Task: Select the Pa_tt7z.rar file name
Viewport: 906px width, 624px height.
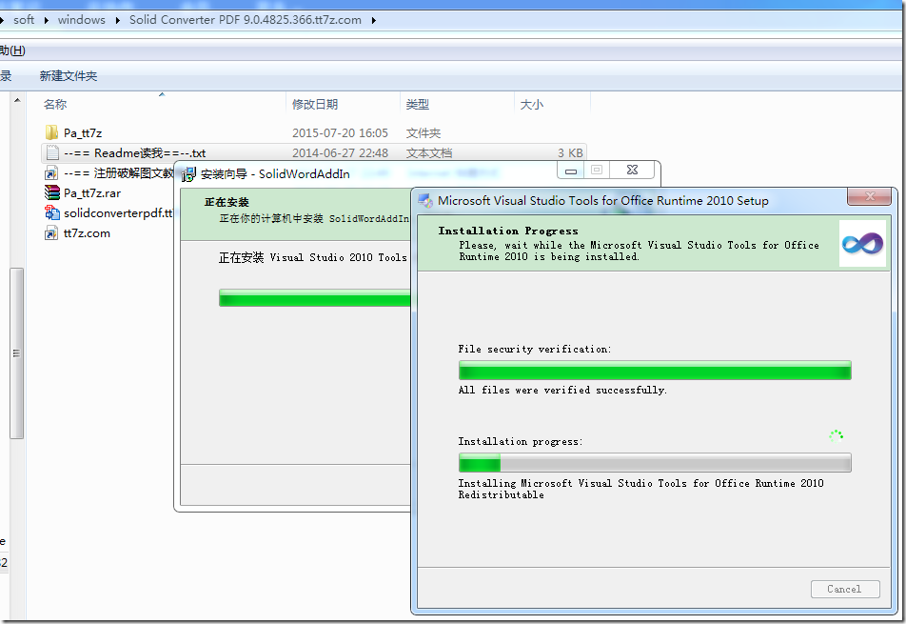Action: coord(92,193)
